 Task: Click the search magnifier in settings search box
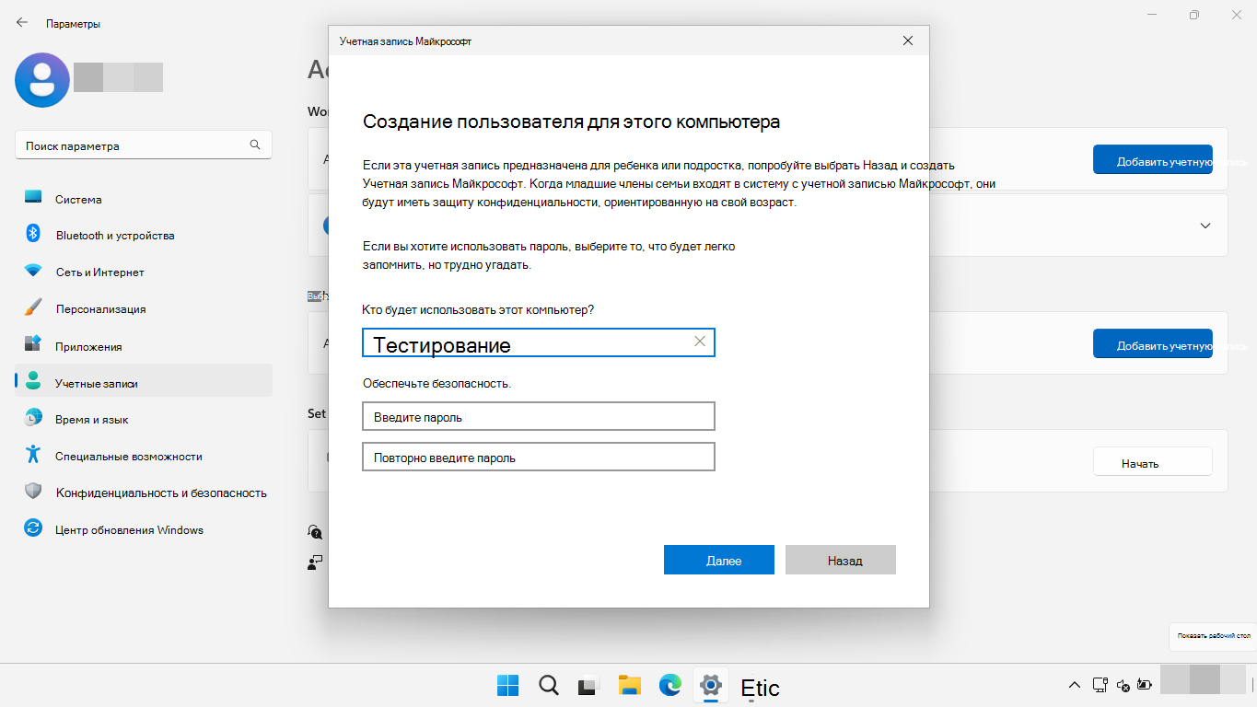(255, 145)
